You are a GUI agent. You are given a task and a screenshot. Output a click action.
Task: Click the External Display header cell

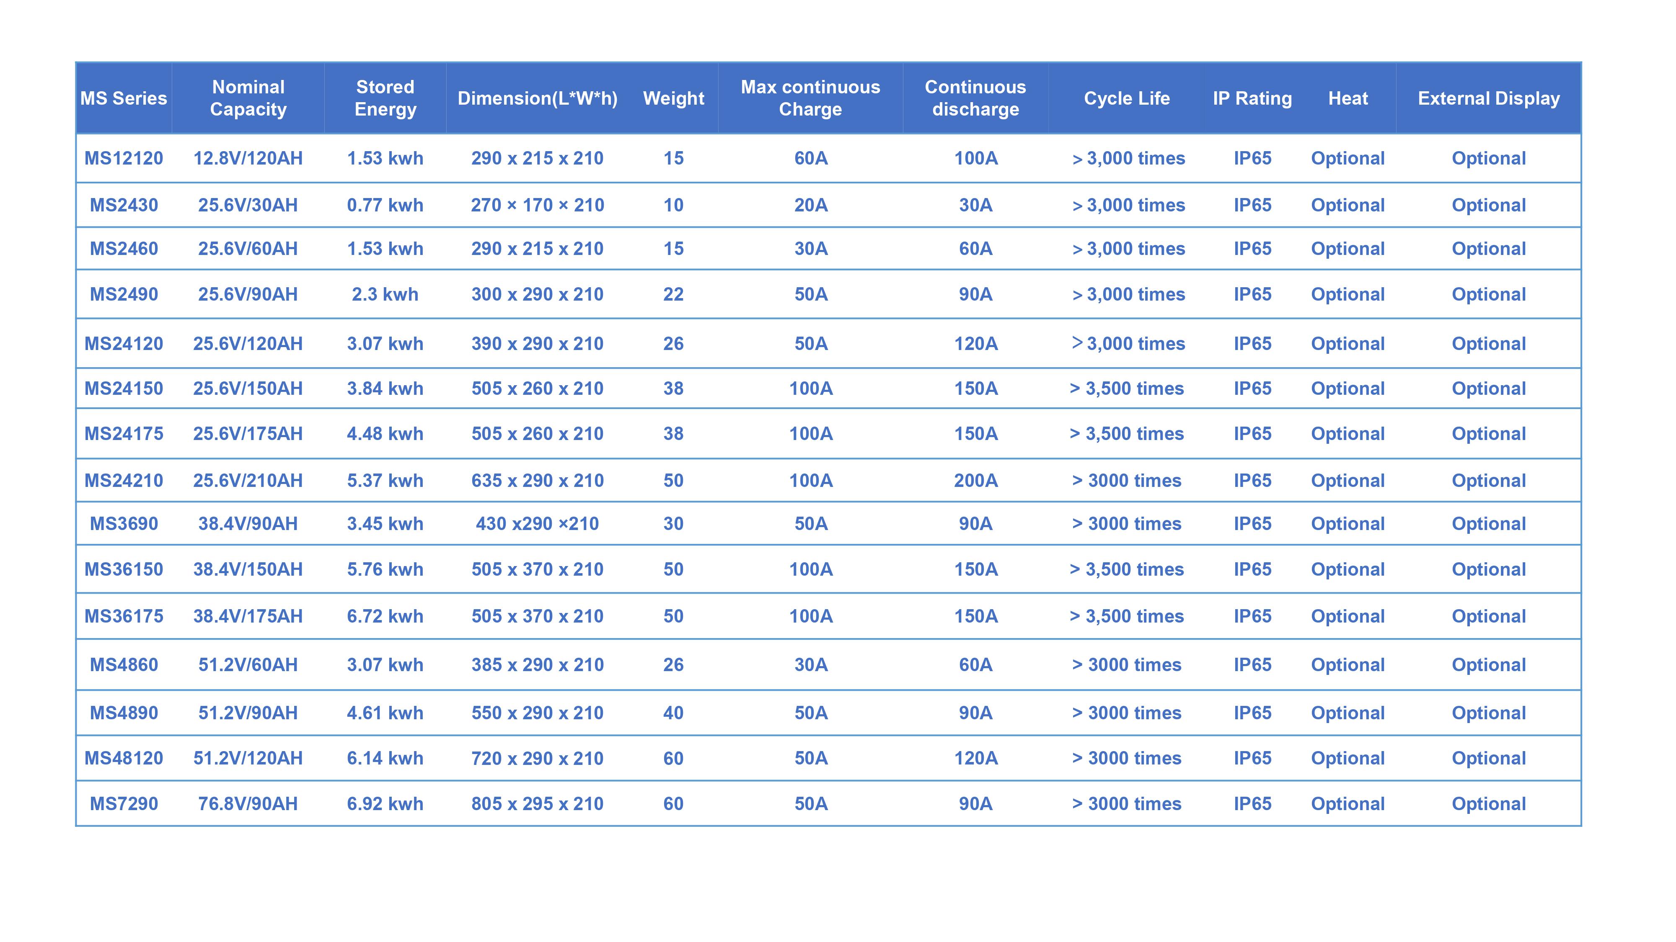(1489, 98)
